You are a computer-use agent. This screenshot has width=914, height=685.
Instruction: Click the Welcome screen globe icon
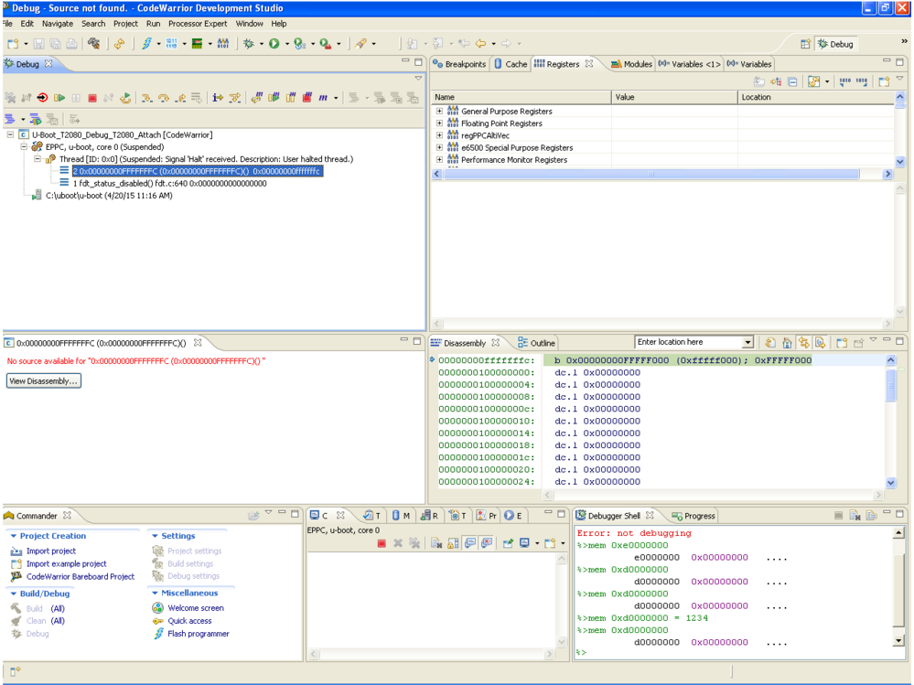(x=157, y=608)
